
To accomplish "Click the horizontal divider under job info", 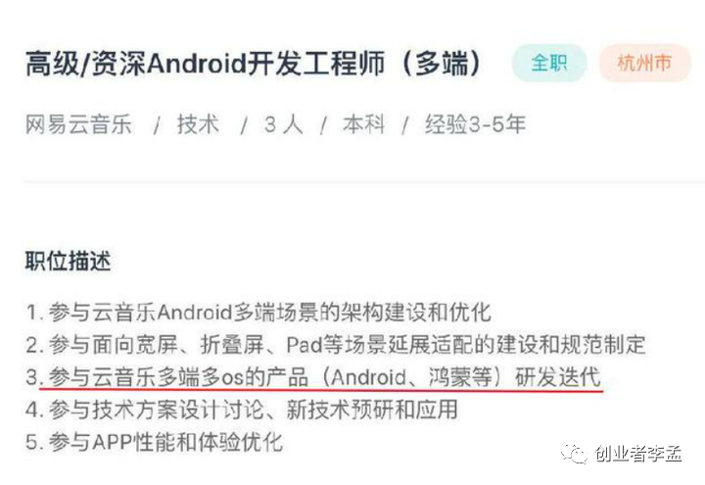I will point(364,182).
